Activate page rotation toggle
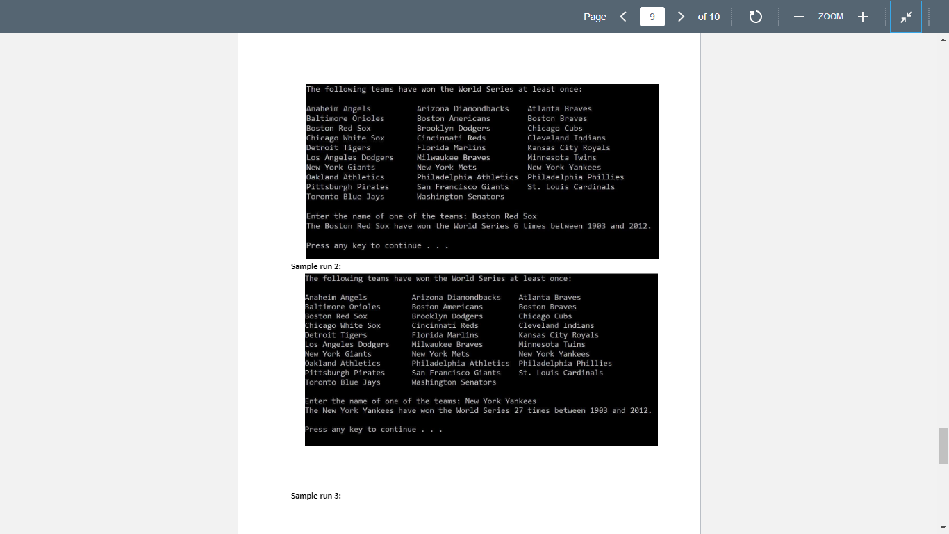949x534 pixels. coord(756,17)
